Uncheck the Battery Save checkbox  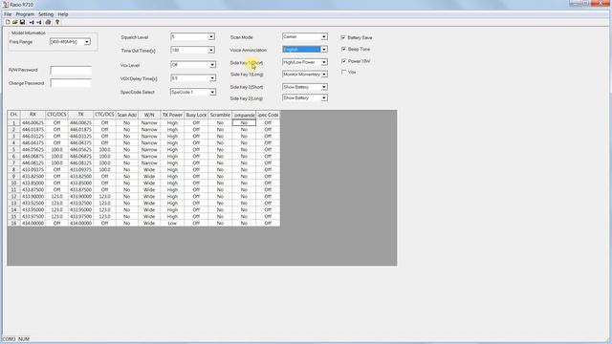click(343, 37)
